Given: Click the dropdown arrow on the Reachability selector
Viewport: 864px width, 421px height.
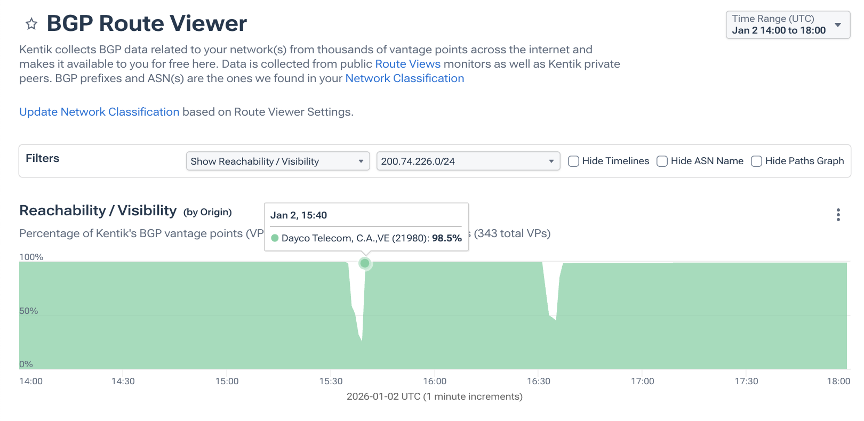Looking at the screenshot, I should tap(362, 161).
